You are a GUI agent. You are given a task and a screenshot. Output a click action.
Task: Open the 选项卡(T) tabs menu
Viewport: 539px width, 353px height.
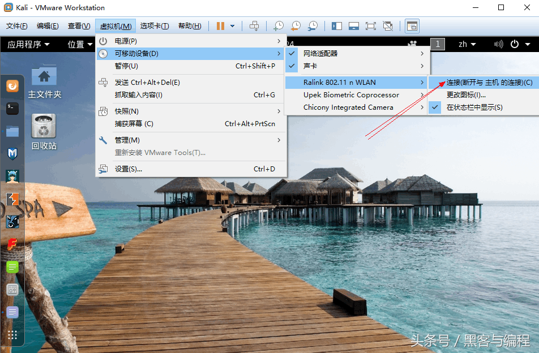click(155, 26)
